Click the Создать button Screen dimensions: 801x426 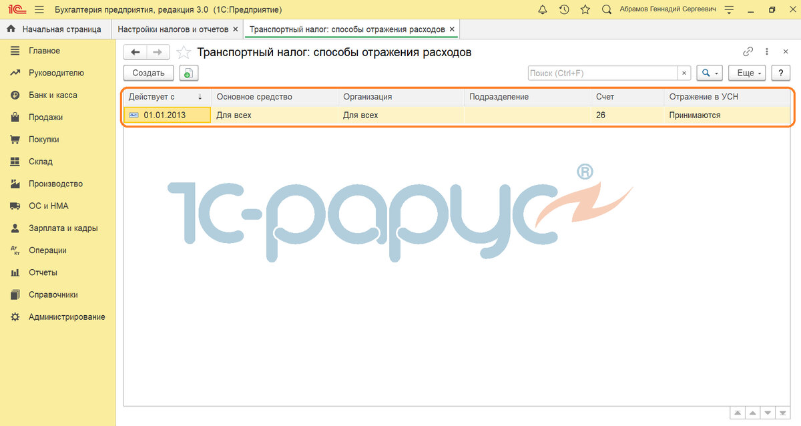click(149, 73)
